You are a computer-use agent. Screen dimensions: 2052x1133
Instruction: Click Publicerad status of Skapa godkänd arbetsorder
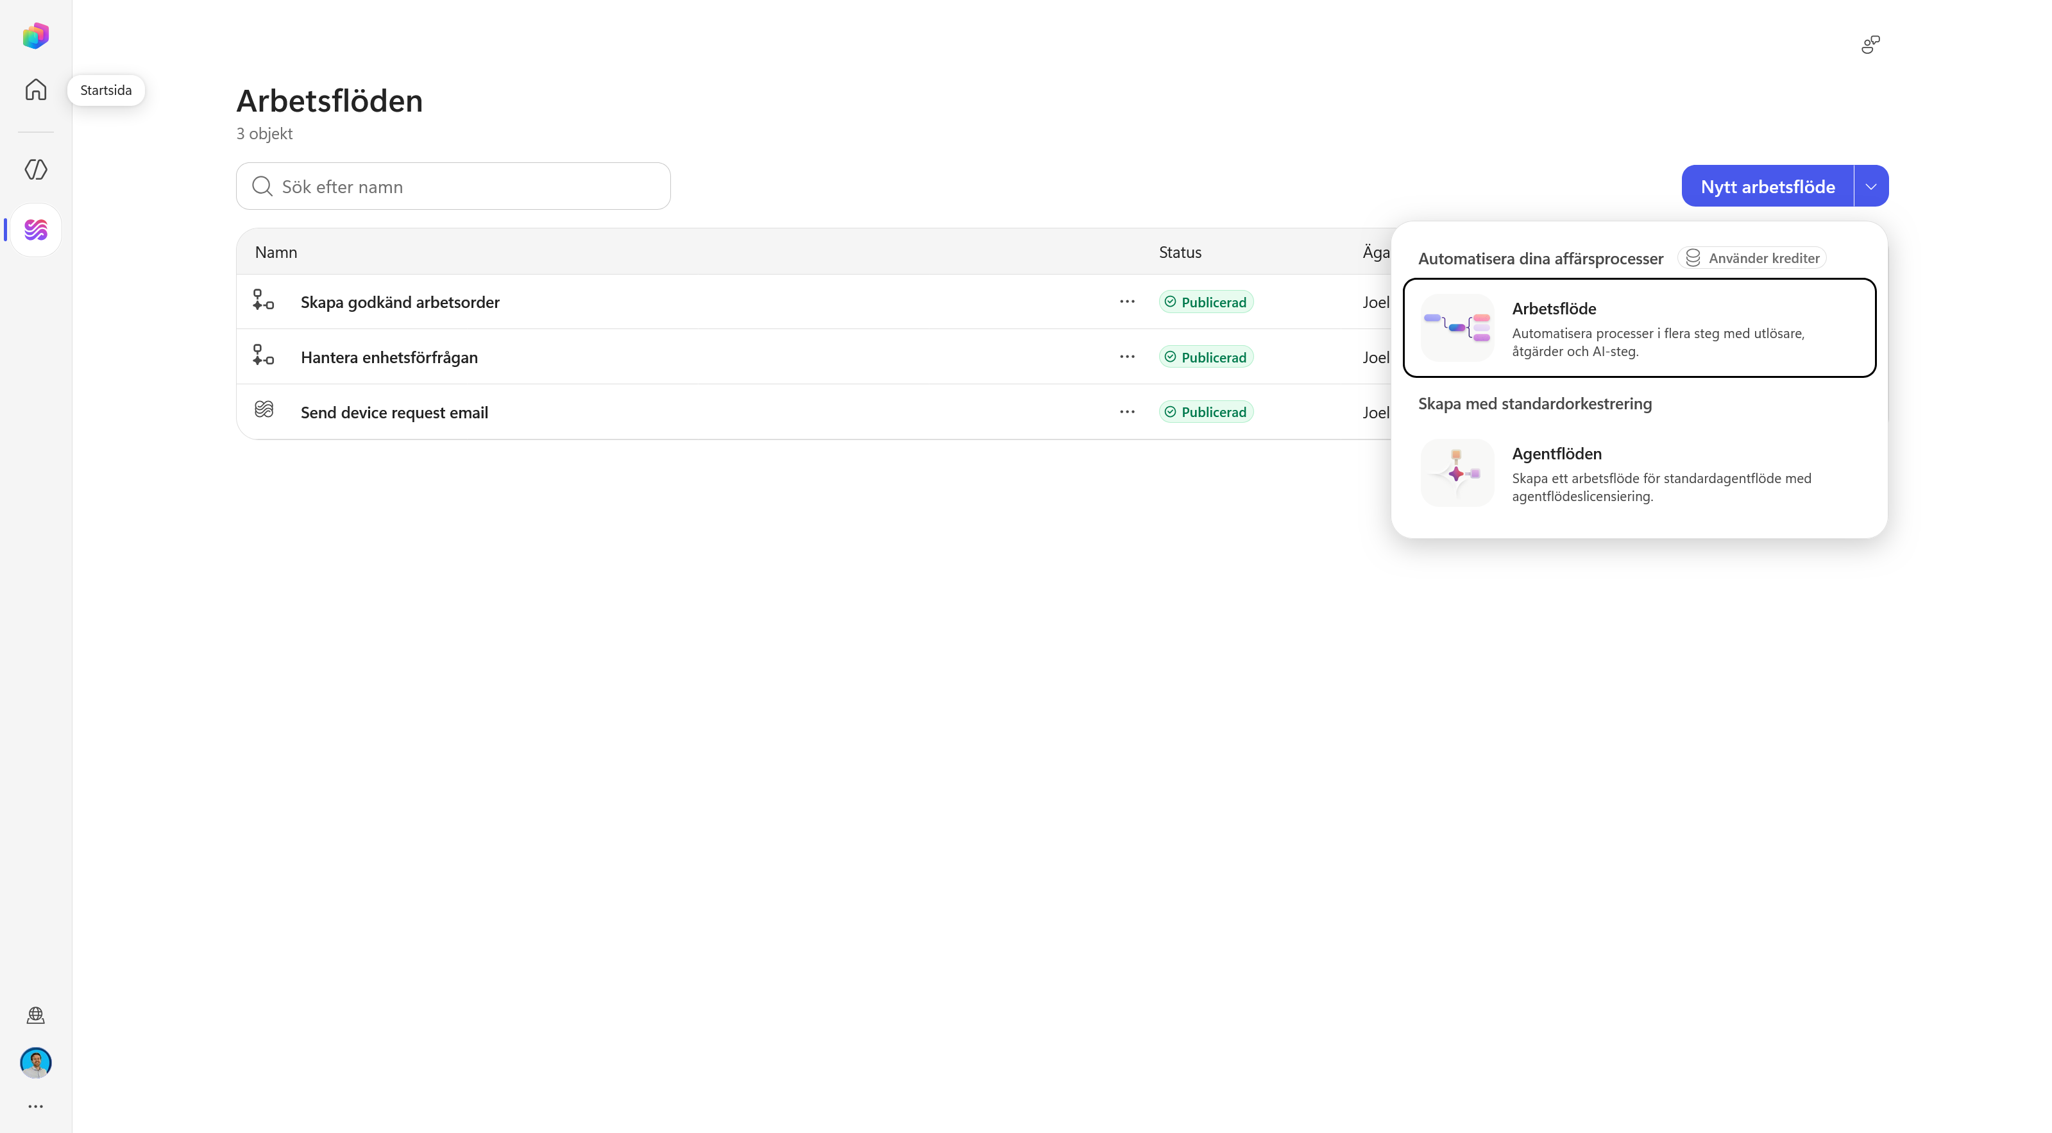1206,302
